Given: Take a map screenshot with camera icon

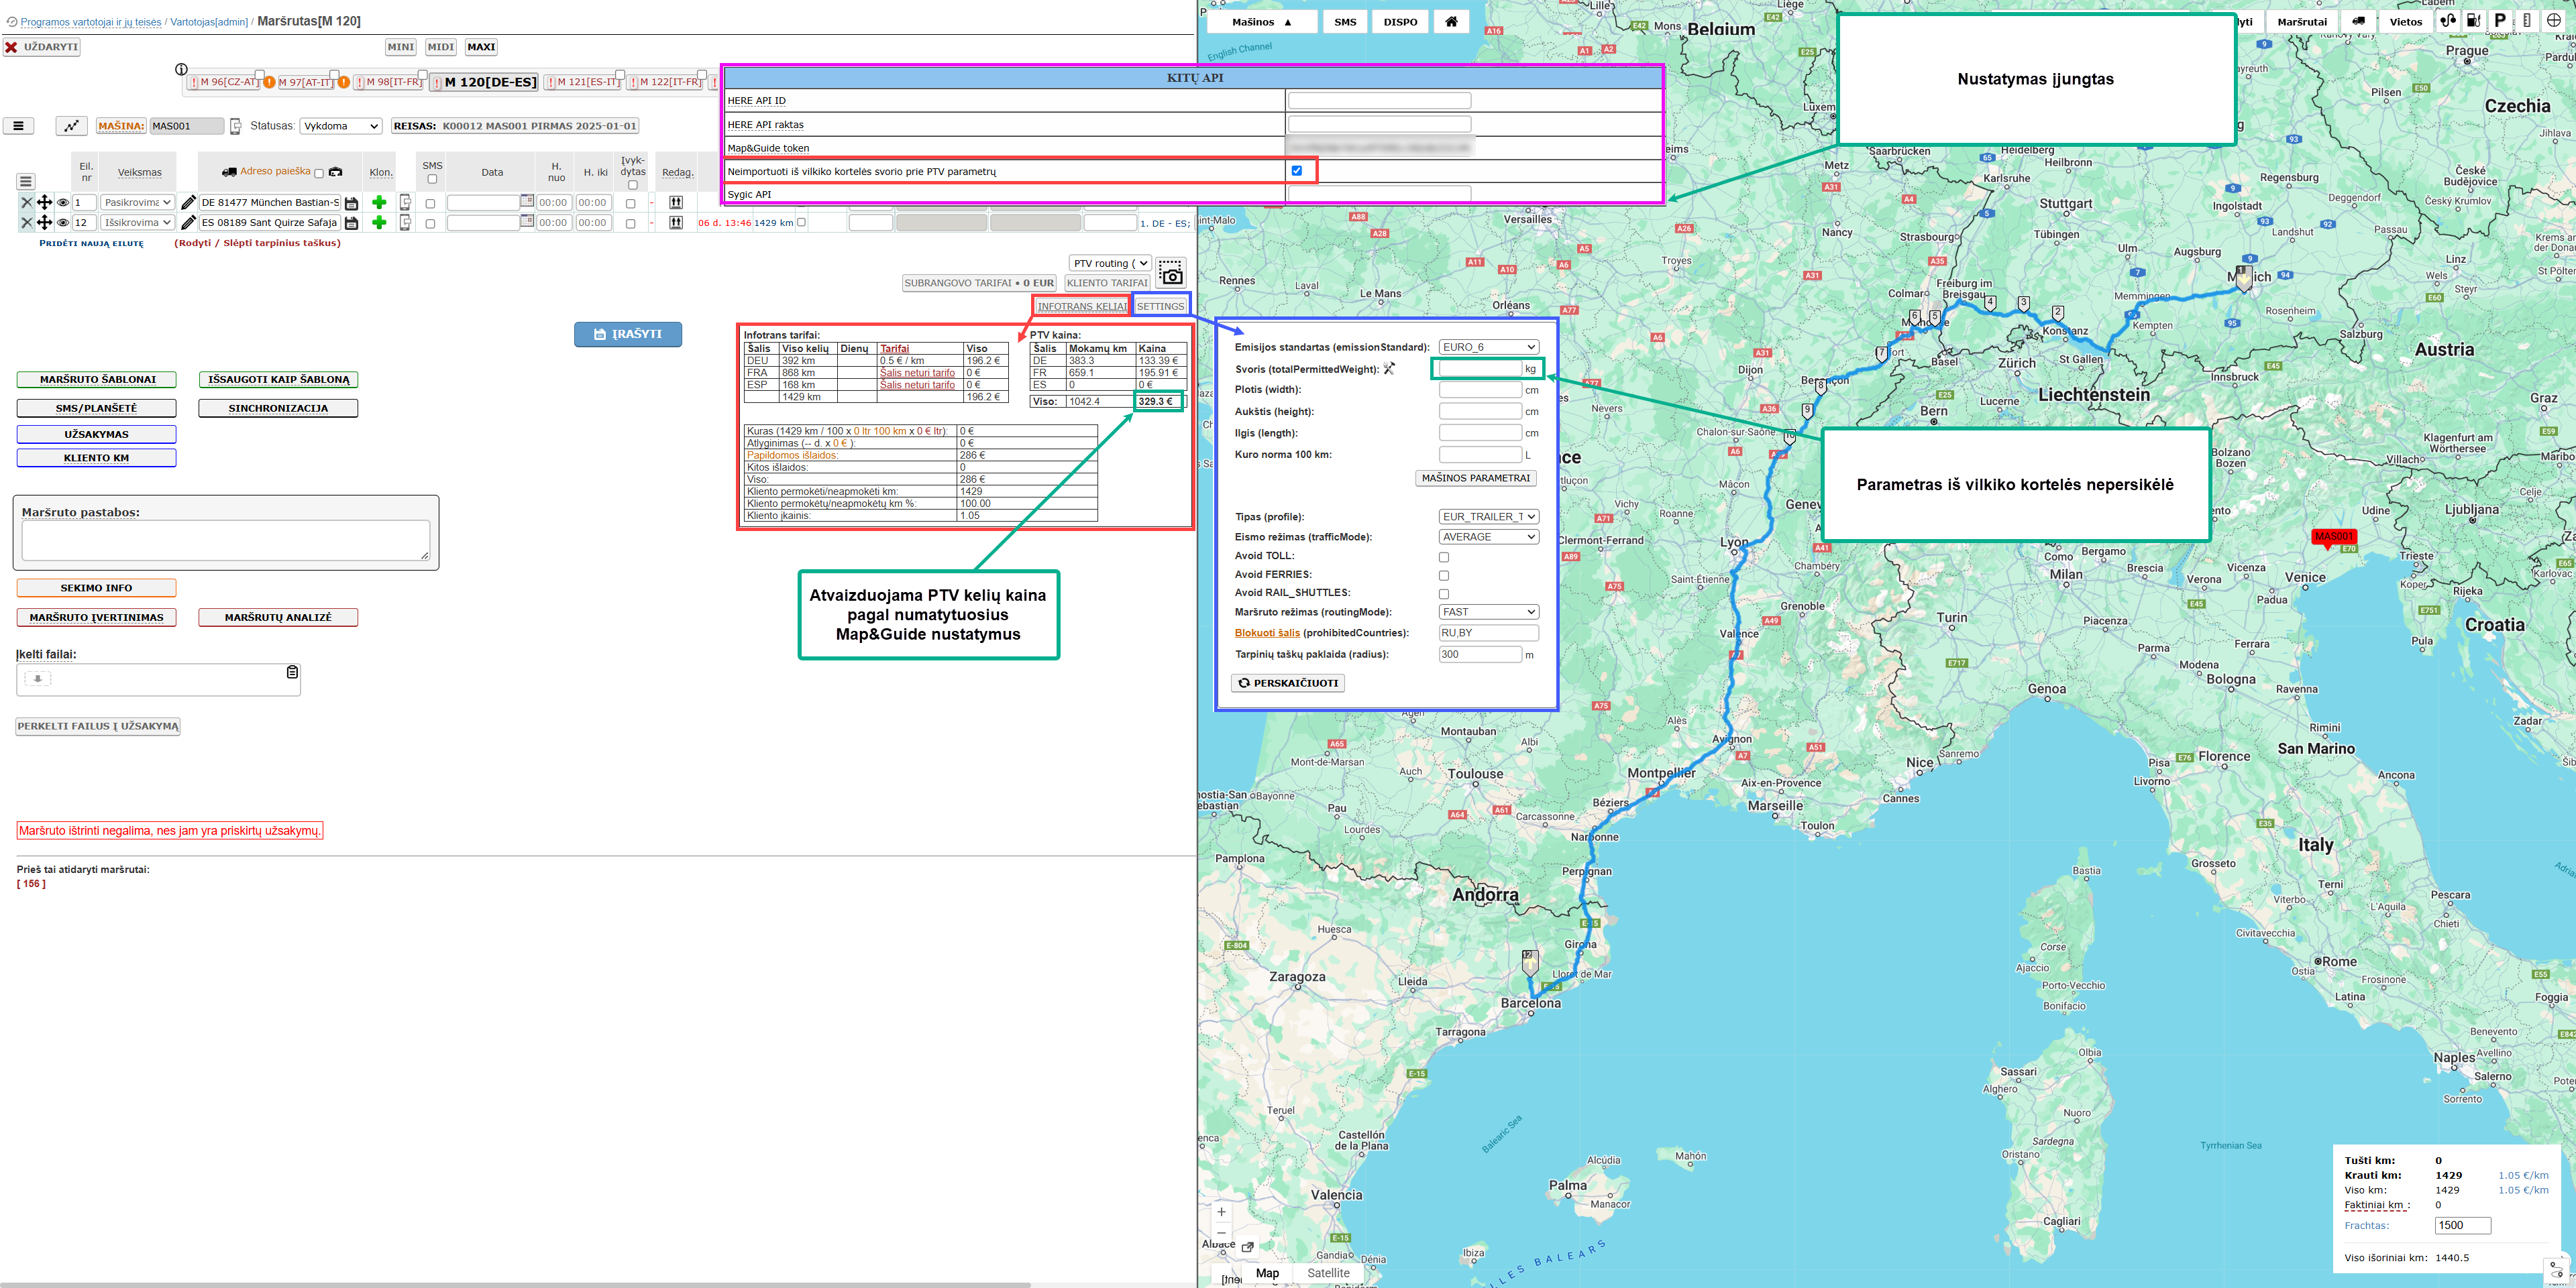Looking at the screenshot, I should click(1171, 272).
